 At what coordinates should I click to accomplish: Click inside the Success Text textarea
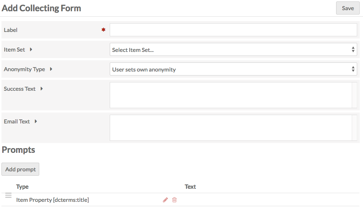[231, 95]
